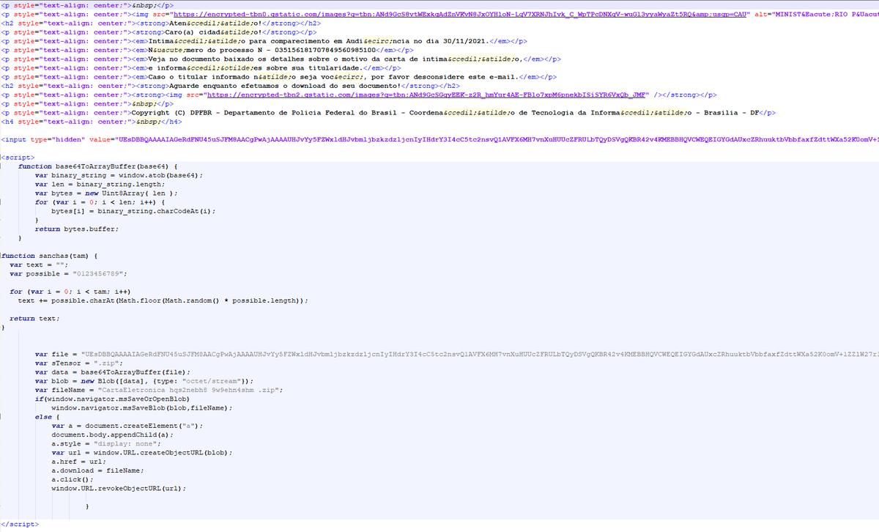The height and width of the screenshot is (532, 879).
Task: Click 'document.body.appendChild(a)' line
Action: point(111,435)
